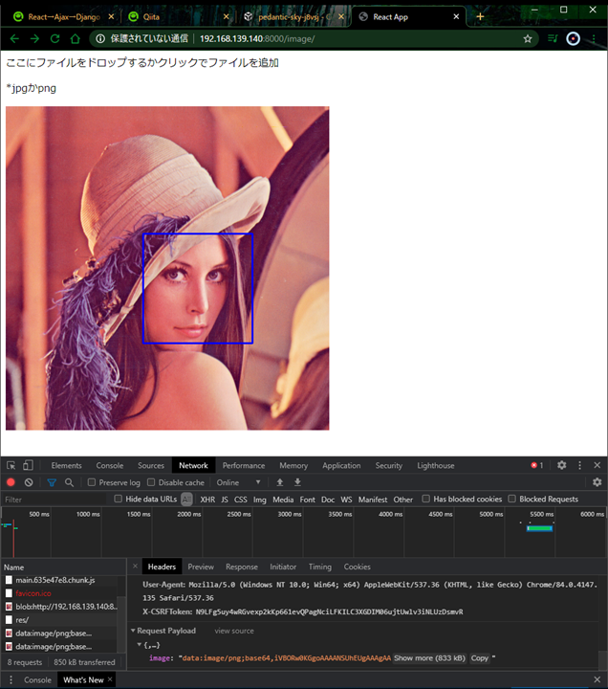Open the Response tab of the request
This screenshot has width=608, height=689.
click(242, 567)
